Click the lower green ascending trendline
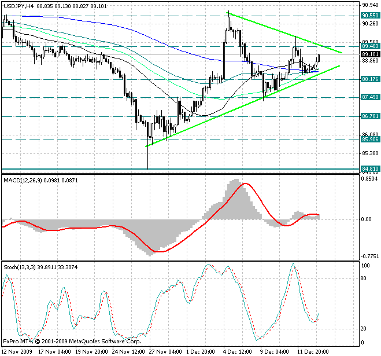381x356 pixels. coord(242,106)
